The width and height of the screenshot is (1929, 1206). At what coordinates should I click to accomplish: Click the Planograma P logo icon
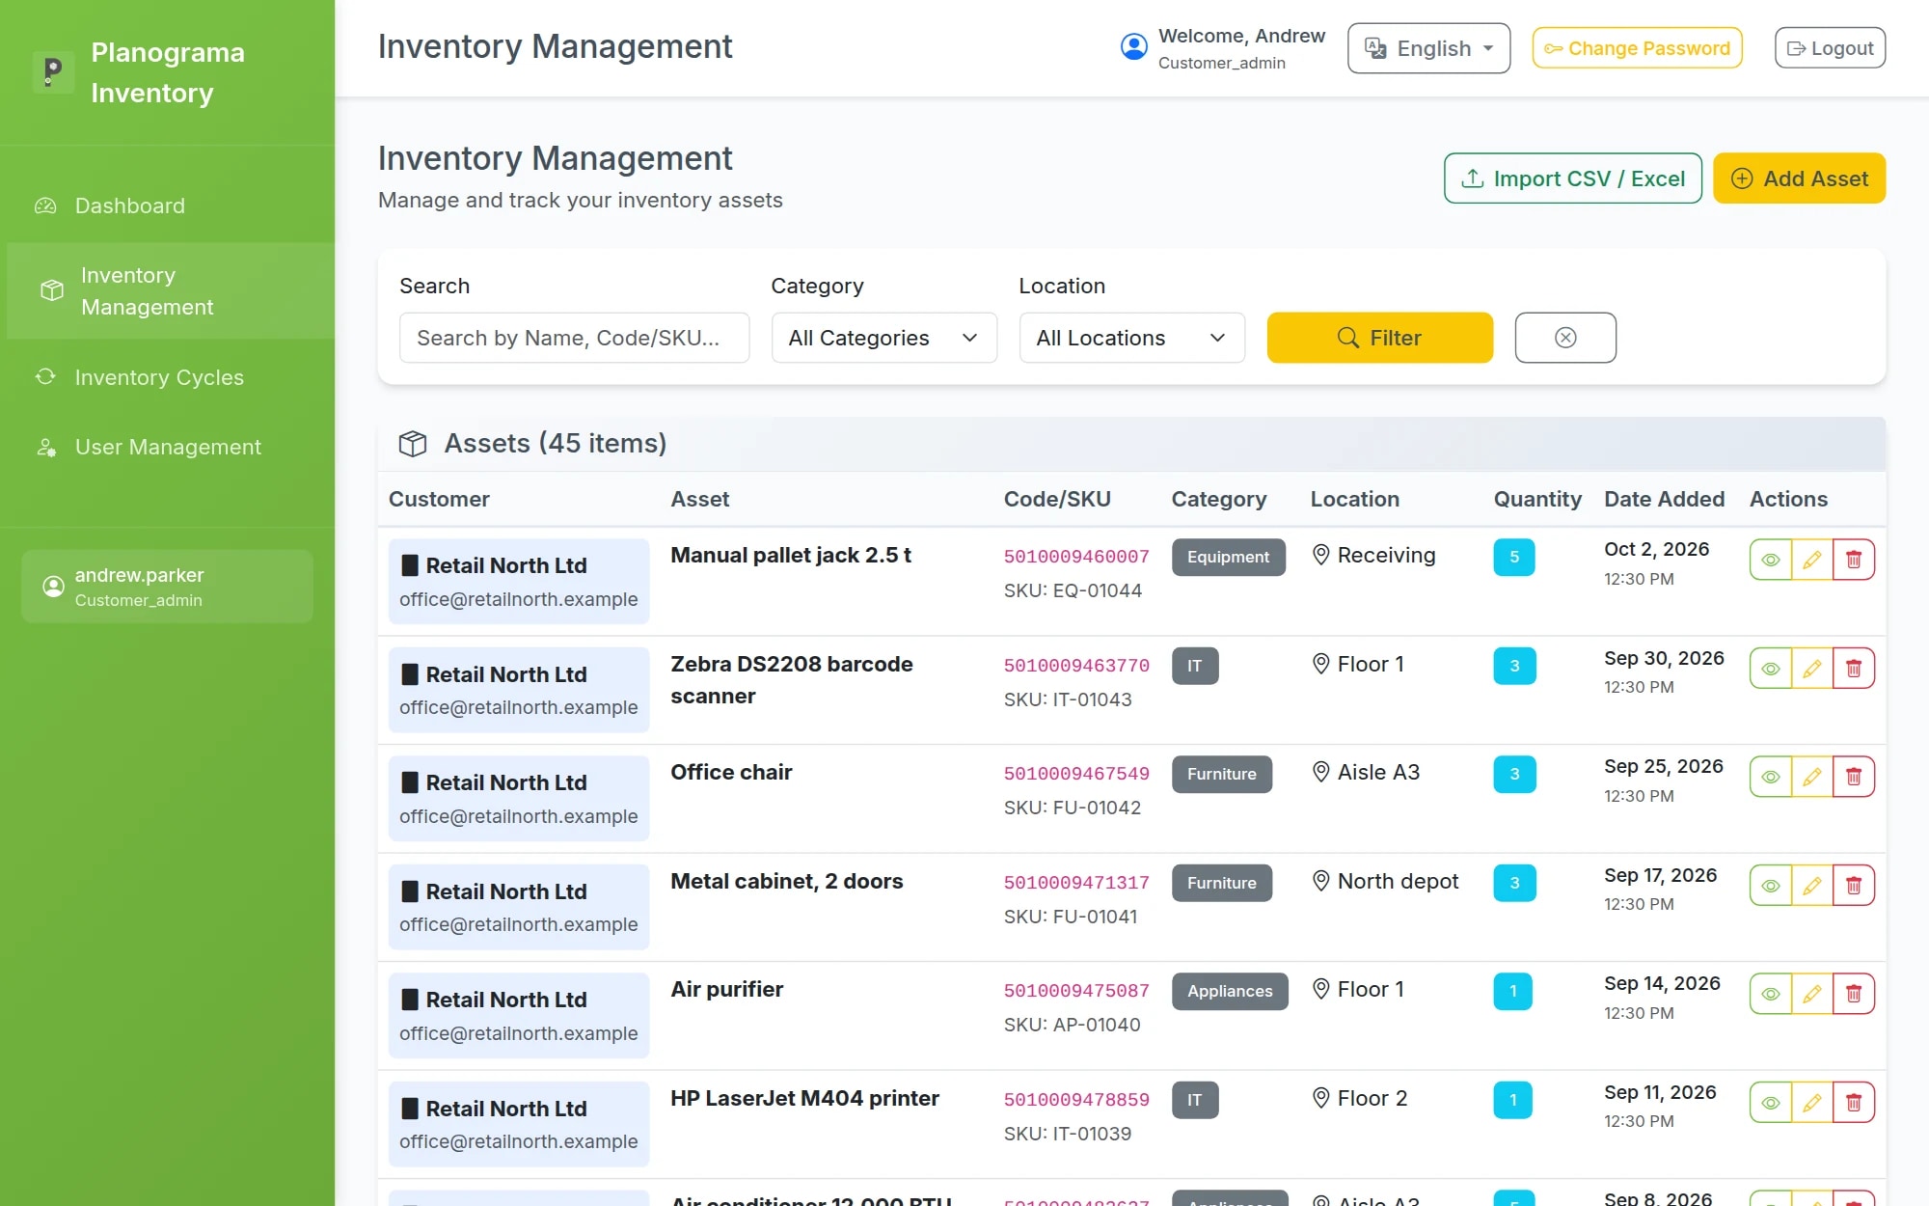coord(53,71)
